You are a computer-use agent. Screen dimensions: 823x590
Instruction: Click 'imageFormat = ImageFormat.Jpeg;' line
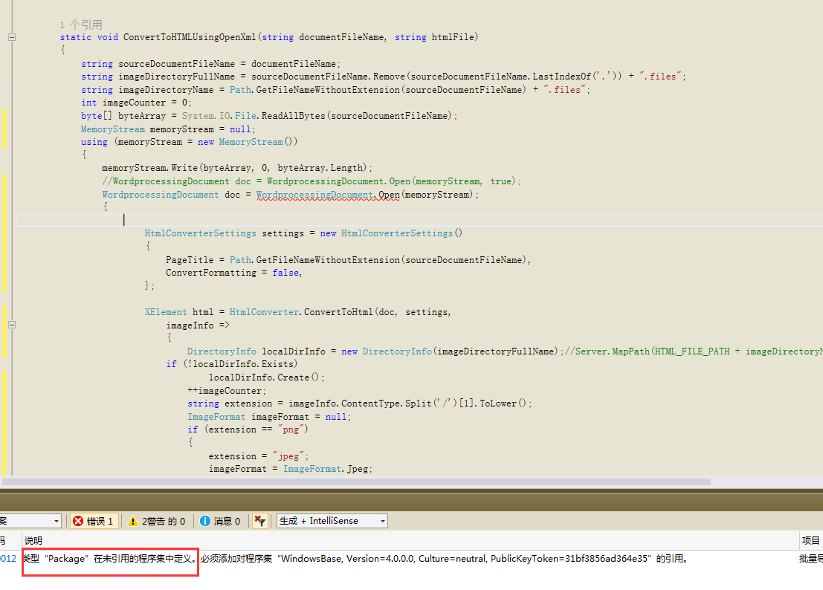pos(290,469)
